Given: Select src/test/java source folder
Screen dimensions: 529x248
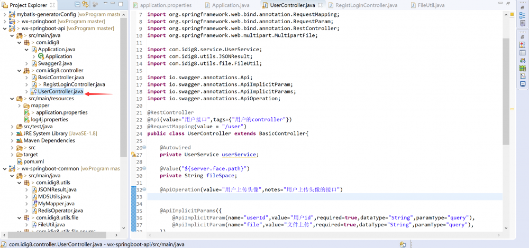Looking at the screenshot, I should pyautogui.click(x=38, y=127).
